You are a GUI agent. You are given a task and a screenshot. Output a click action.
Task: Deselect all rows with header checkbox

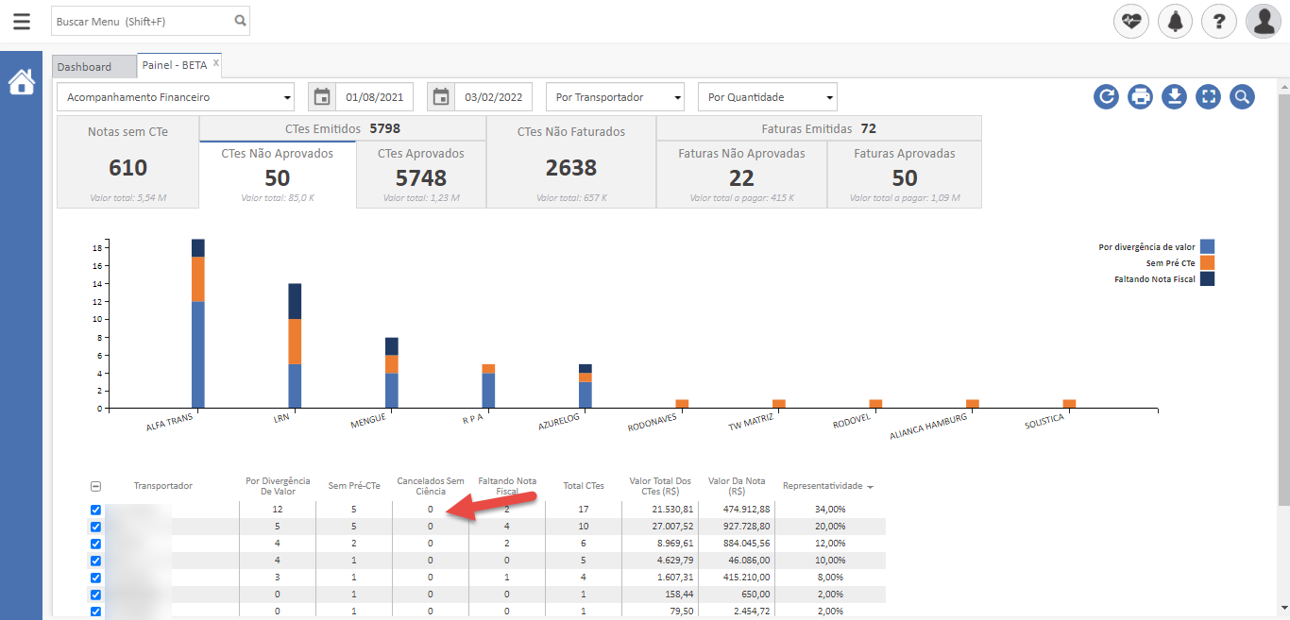(x=95, y=486)
